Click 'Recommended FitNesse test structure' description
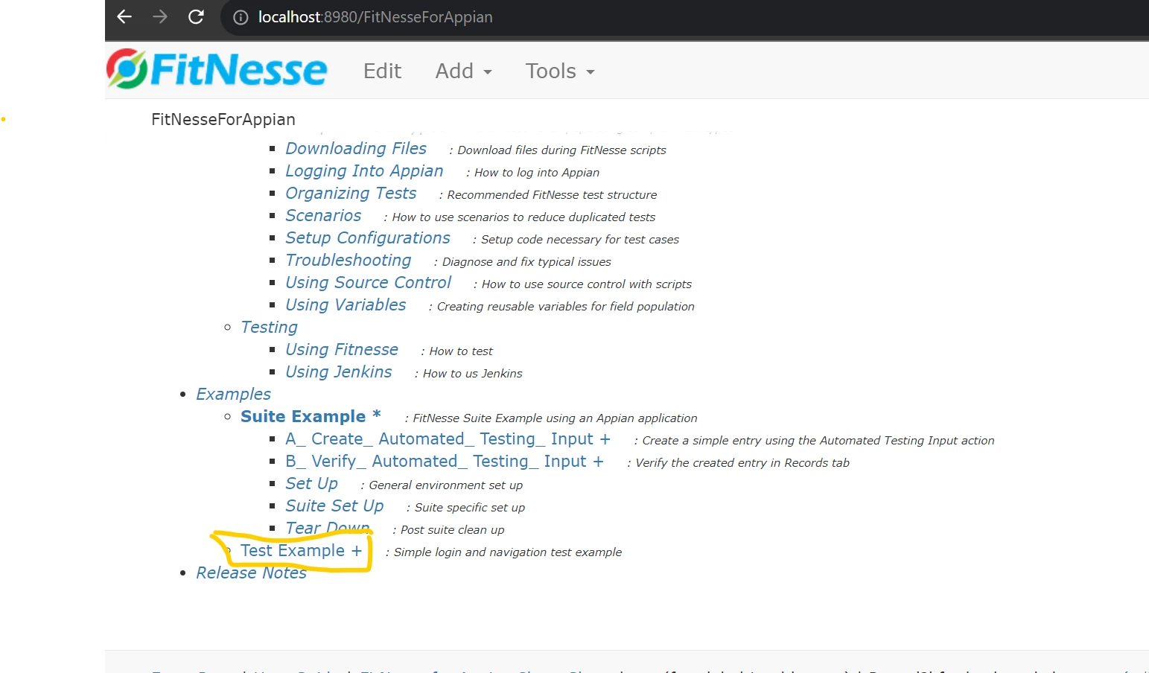This screenshot has width=1149, height=673. pyautogui.click(x=552, y=195)
